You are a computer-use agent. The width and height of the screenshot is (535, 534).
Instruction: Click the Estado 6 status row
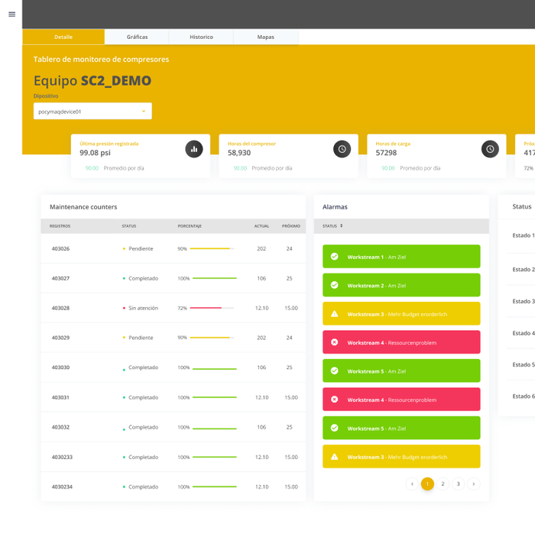tap(520, 396)
